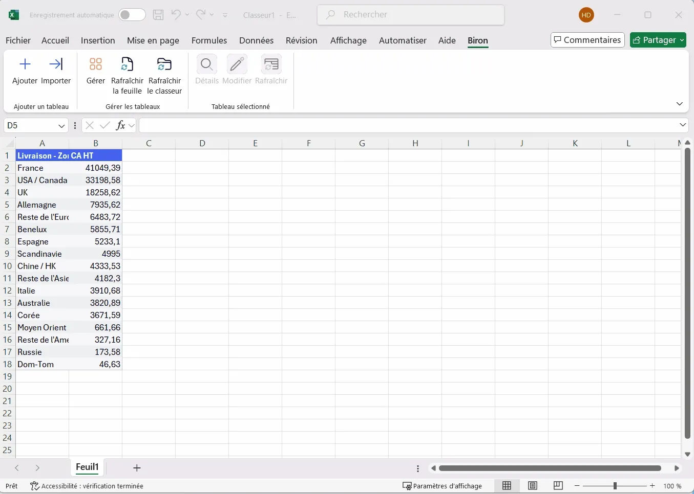
Task: Click in the formula bar input
Action: pyautogui.click(x=408, y=125)
